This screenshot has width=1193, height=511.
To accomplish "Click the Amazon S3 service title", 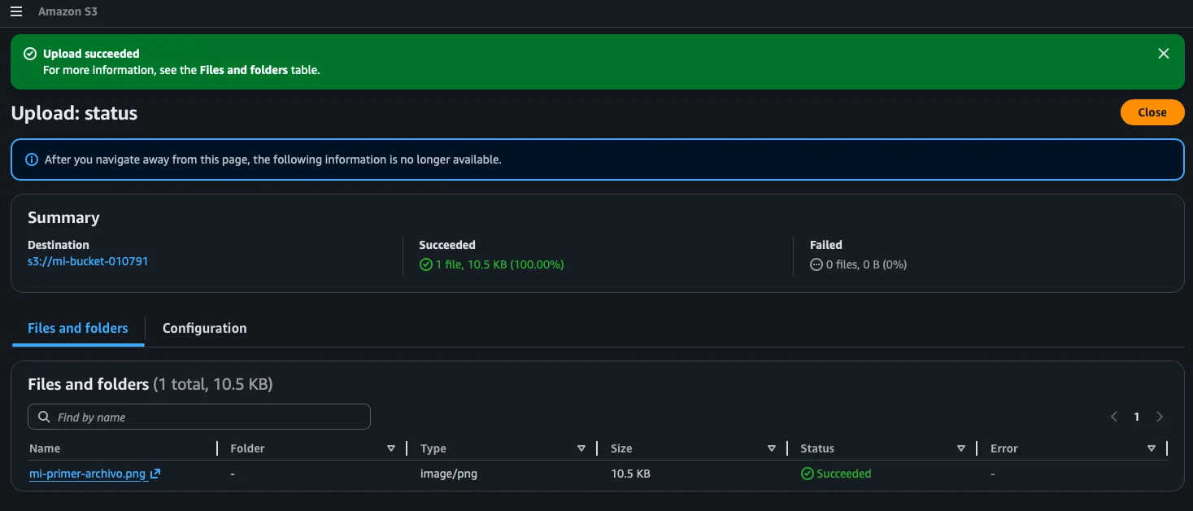I will (x=67, y=12).
